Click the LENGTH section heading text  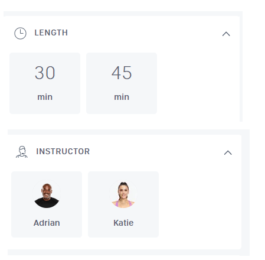click(51, 32)
